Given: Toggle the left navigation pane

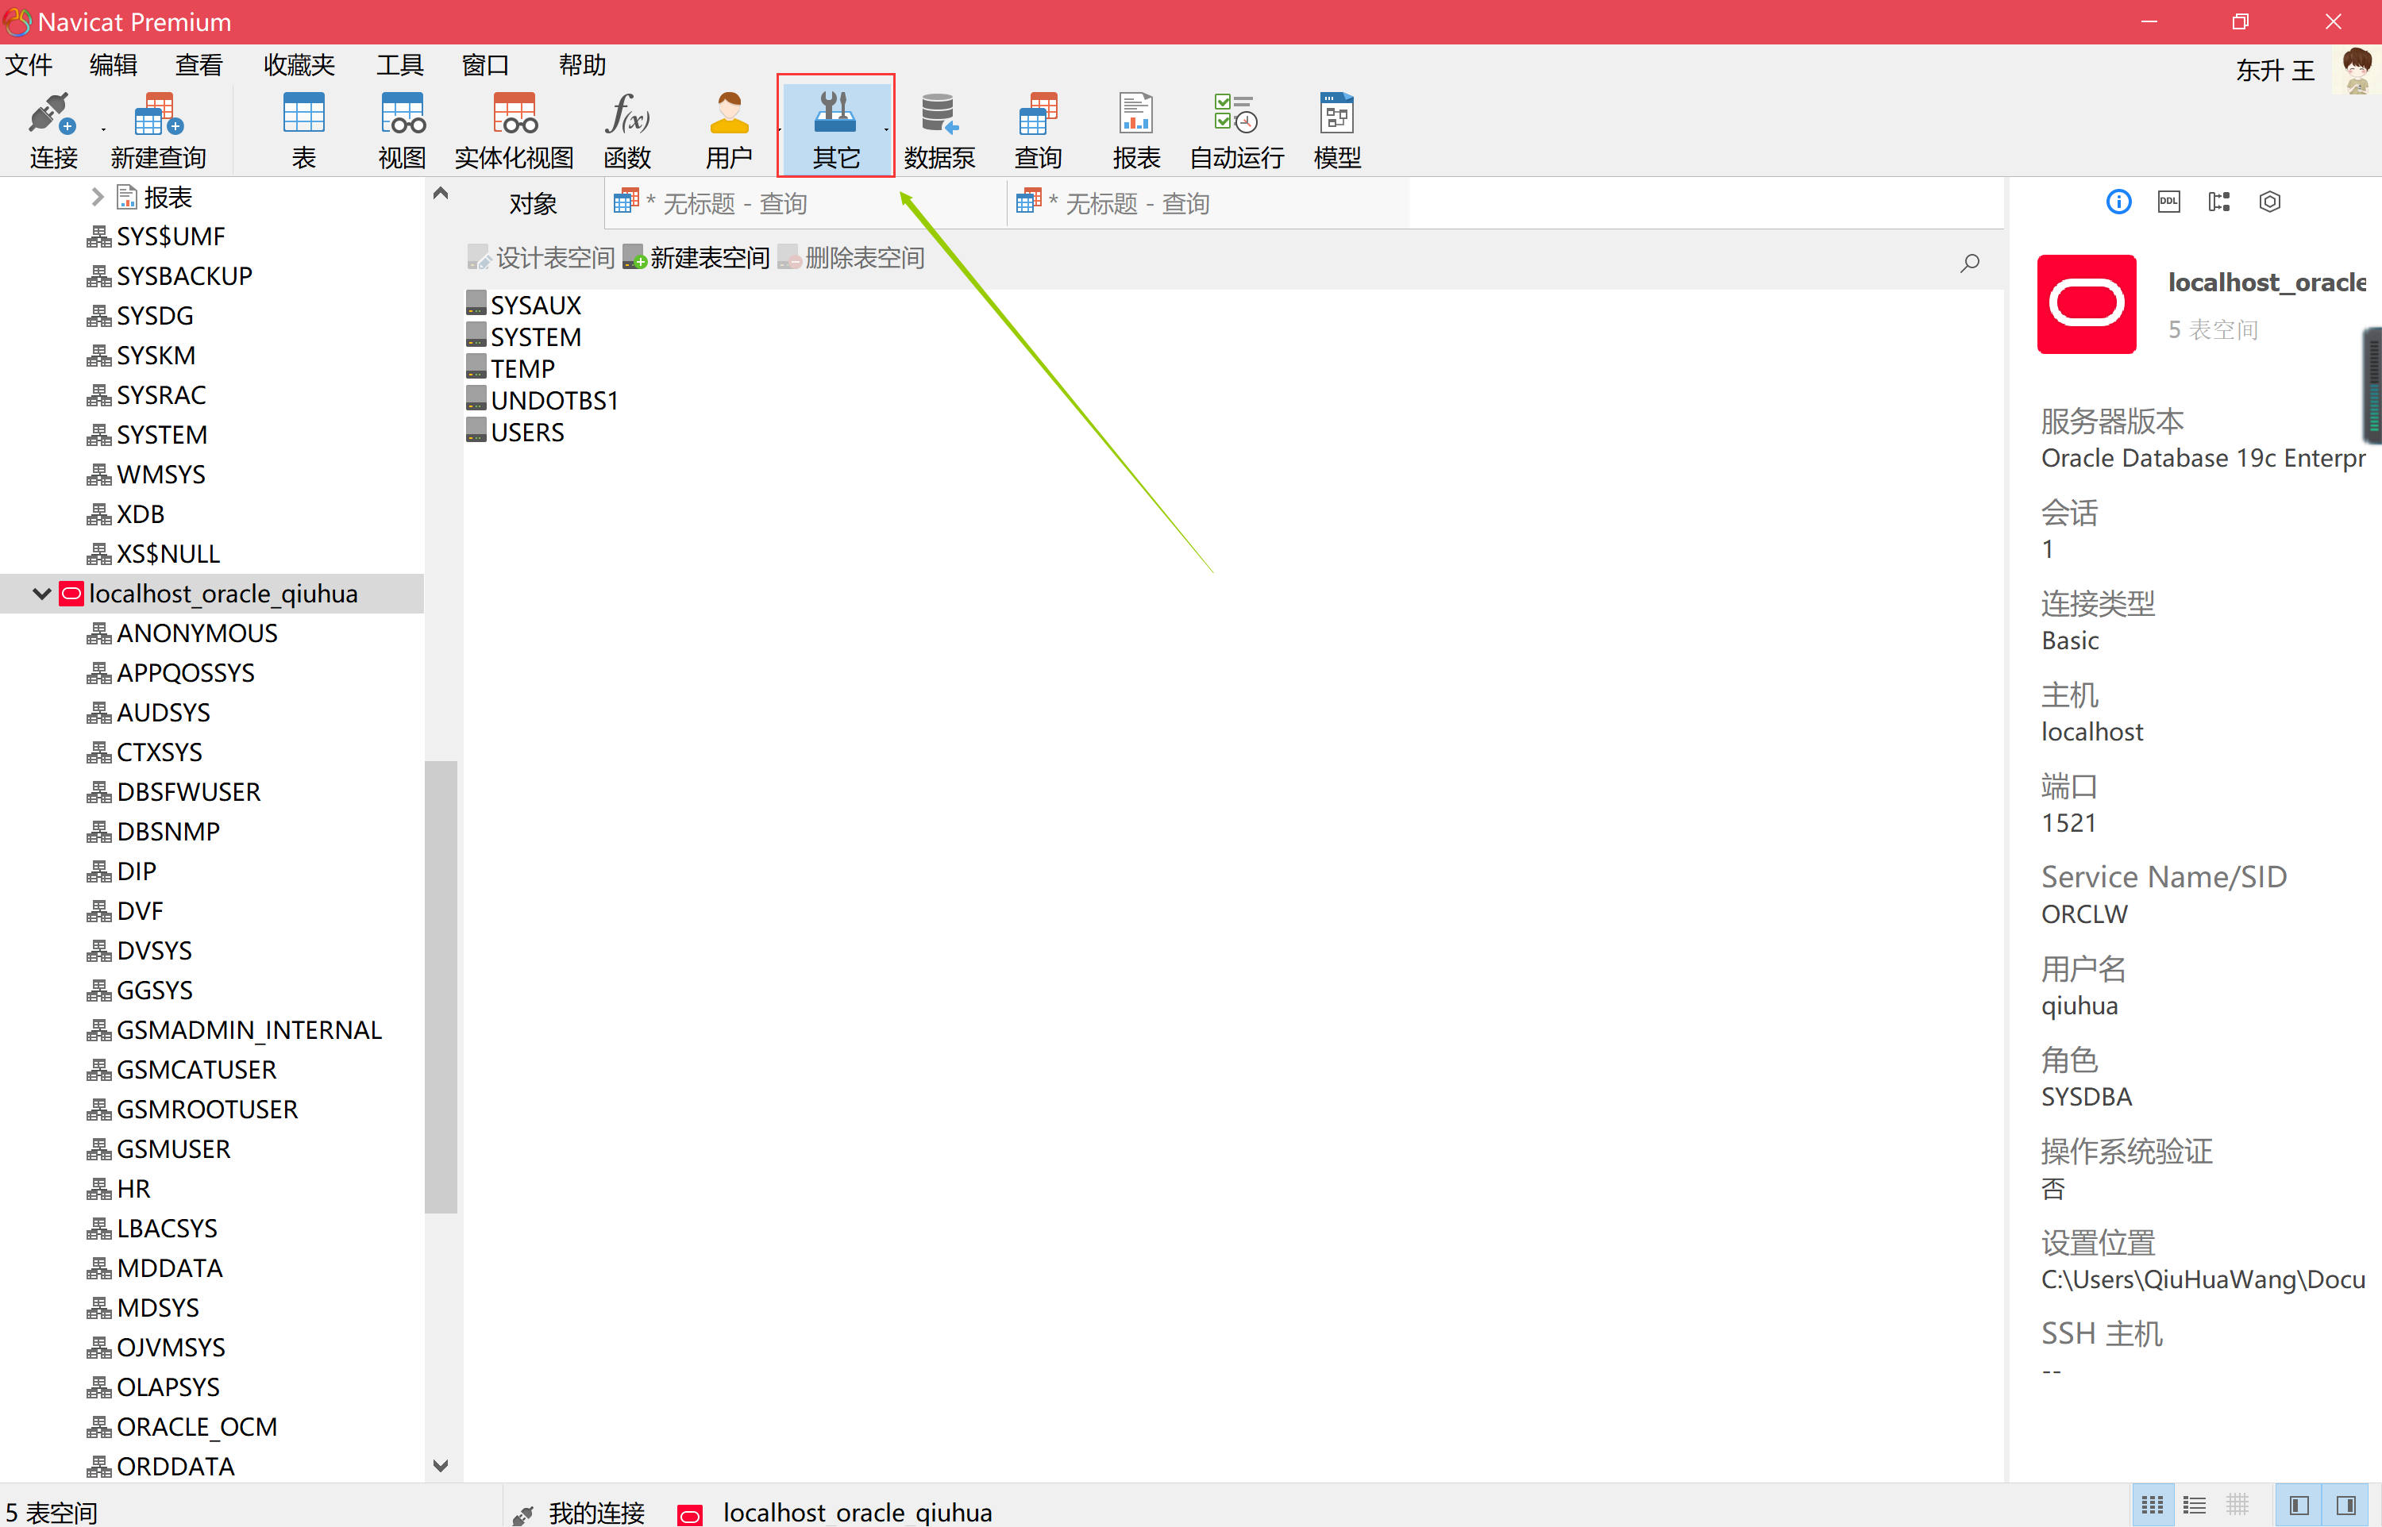Looking at the screenshot, I should [x=2299, y=1506].
